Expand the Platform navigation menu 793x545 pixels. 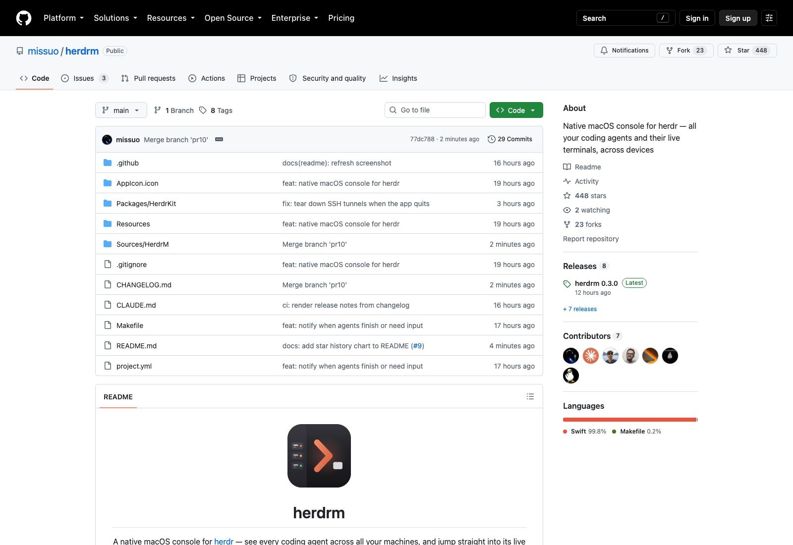[x=63, y=18]
